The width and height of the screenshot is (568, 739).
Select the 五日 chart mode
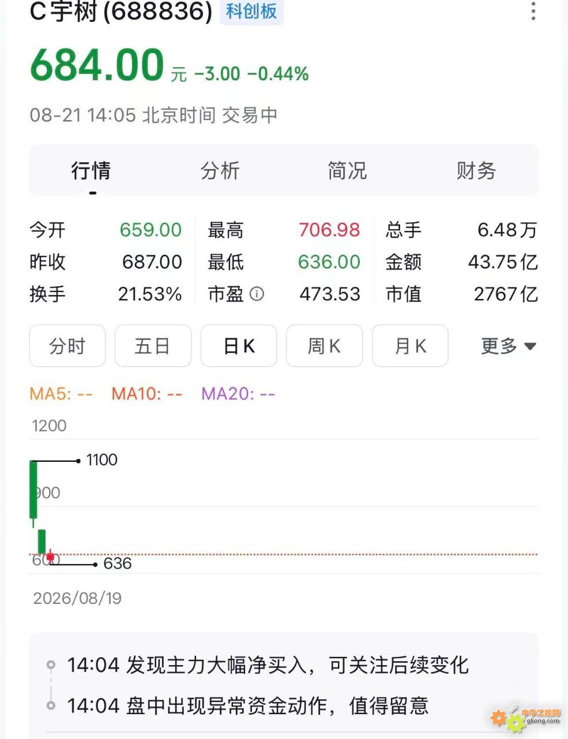point(153,346)
